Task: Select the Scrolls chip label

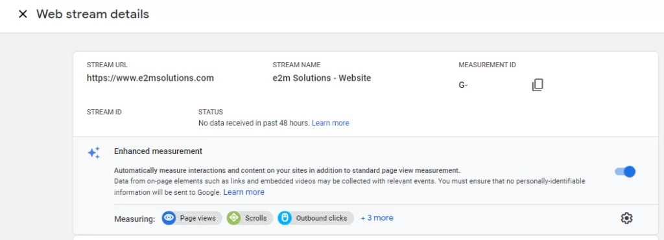Action: (255, 219)
